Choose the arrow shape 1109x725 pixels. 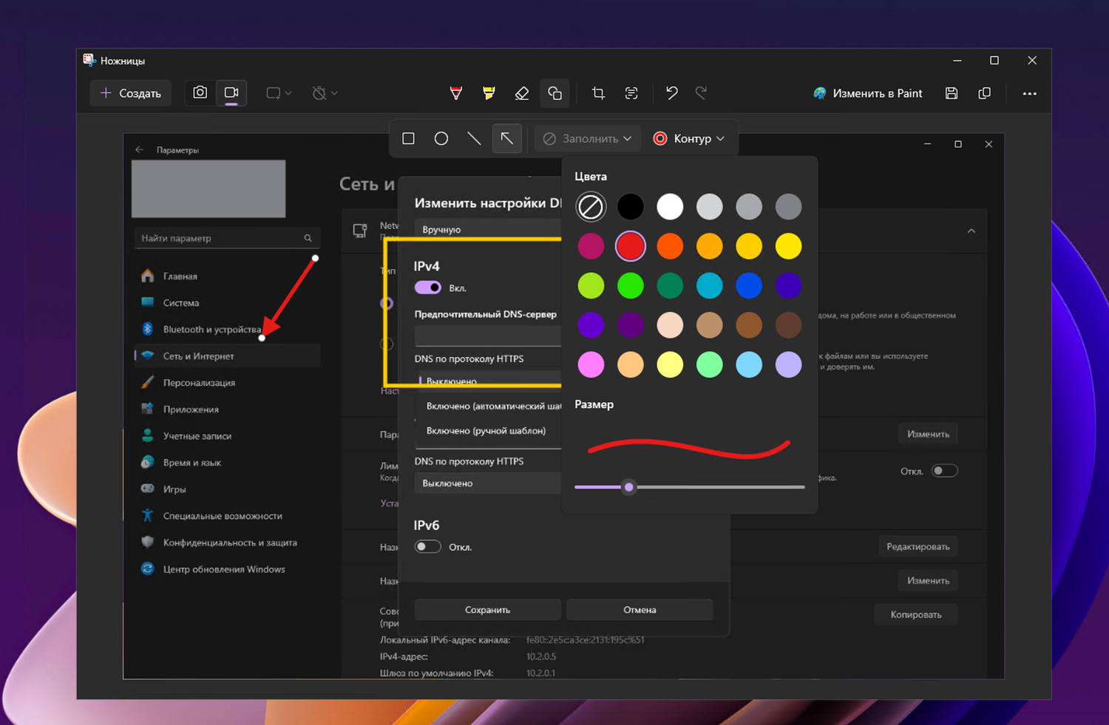tap(507, 138)
